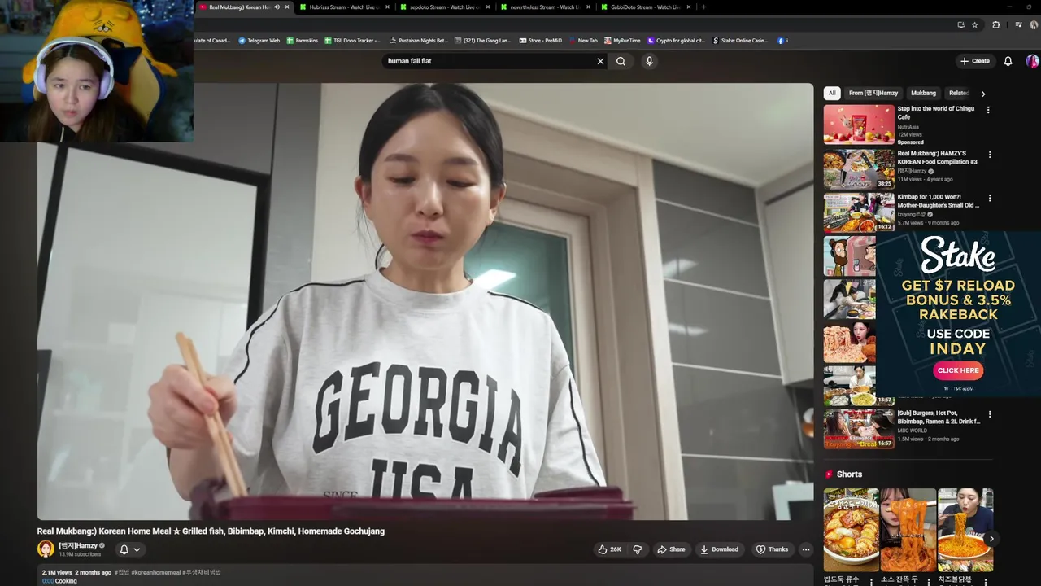Click the Shorts section heading

849,474
